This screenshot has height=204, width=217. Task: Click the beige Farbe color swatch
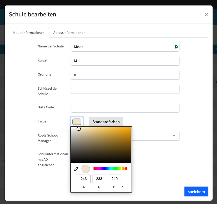pyautogui.click(x=77, y=122)
